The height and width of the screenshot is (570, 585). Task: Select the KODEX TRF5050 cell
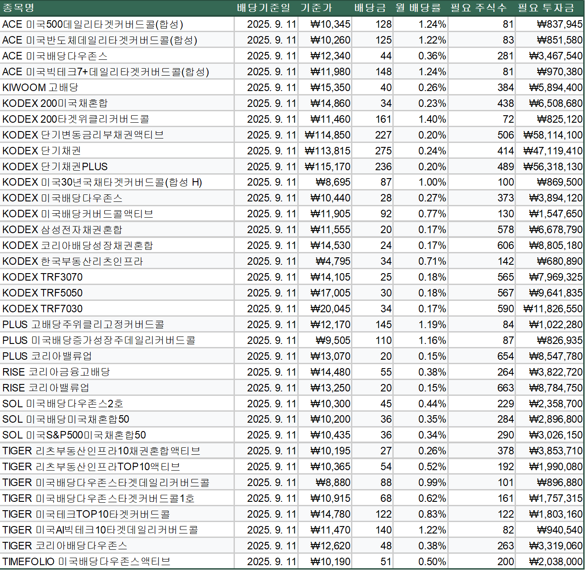pos(117,293)
